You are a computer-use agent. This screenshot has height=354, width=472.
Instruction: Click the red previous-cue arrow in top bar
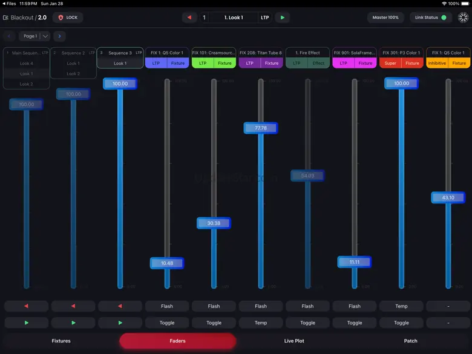189,18
